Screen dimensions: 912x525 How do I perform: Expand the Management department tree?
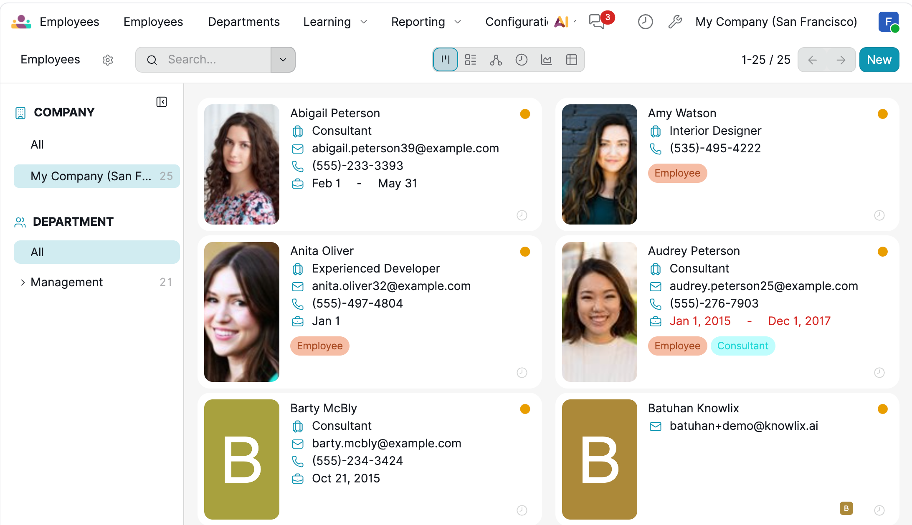(23, 283)
